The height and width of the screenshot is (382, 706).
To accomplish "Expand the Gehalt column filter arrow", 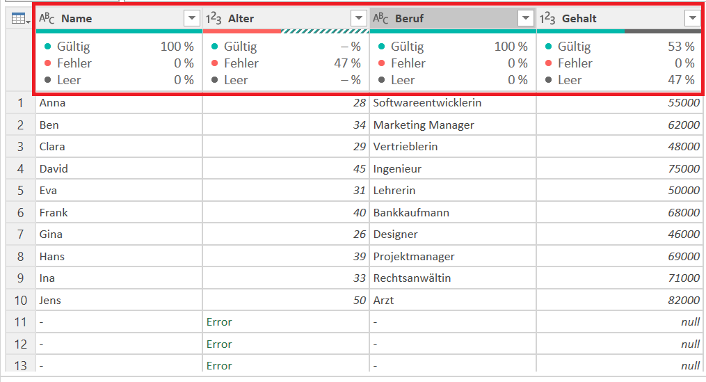I will 693,19.
